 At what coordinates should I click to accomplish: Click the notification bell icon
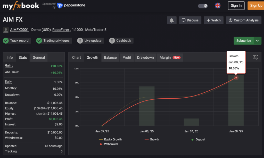click(171, 20)
